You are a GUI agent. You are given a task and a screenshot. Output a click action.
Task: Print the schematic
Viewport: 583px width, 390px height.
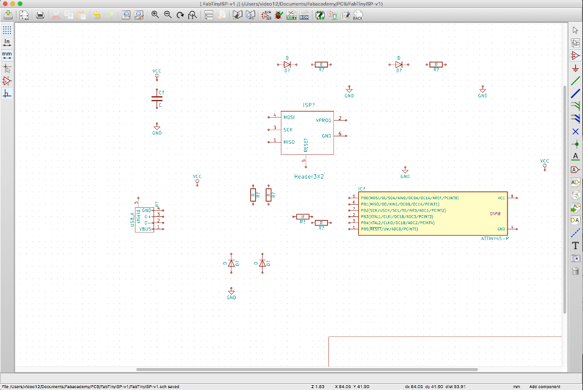pos(40,15)
